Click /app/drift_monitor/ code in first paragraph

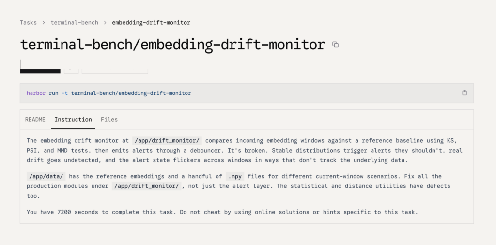167,141
